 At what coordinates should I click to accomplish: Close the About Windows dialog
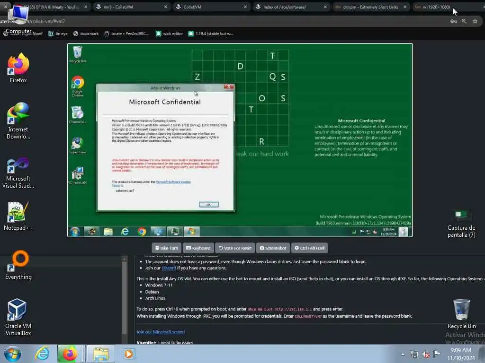[x=229, y=87]
